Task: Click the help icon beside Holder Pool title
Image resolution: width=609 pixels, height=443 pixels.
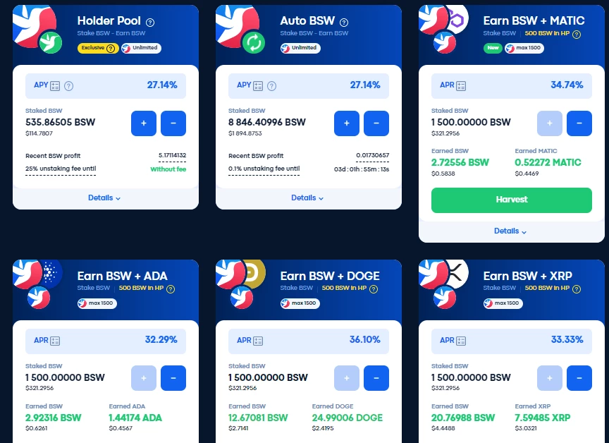Action: [x=150, y=23]
